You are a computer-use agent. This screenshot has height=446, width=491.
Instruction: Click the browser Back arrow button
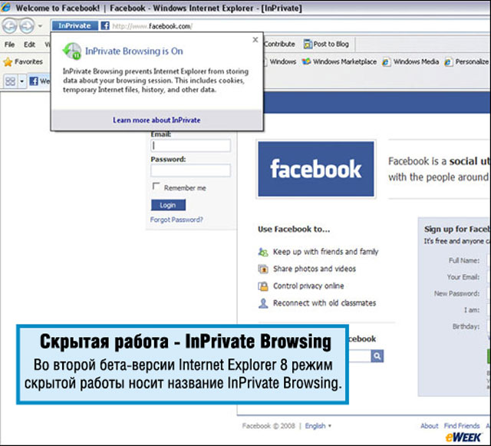(x=9, y=26)
